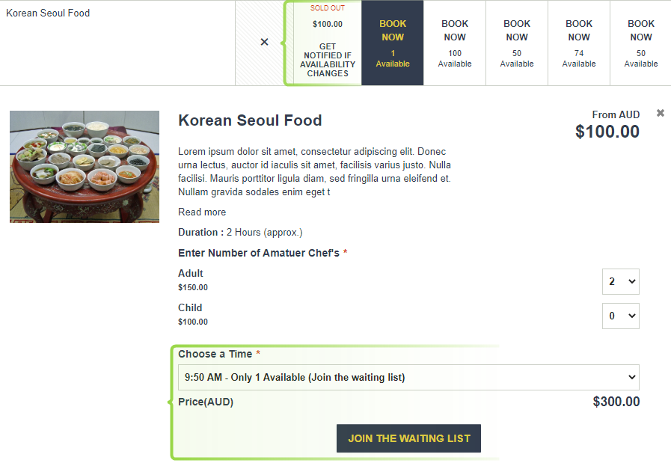The height and width of the screenshot is (469, 671).
Task: Open the Child quantity dropdown
Action: [x=620, y=316]
